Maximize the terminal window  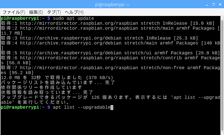(x=214, y=5)
